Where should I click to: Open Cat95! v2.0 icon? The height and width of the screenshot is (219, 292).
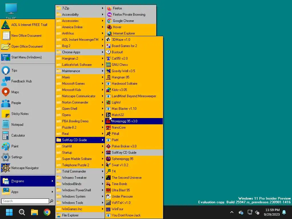click(x=108, y=58)
